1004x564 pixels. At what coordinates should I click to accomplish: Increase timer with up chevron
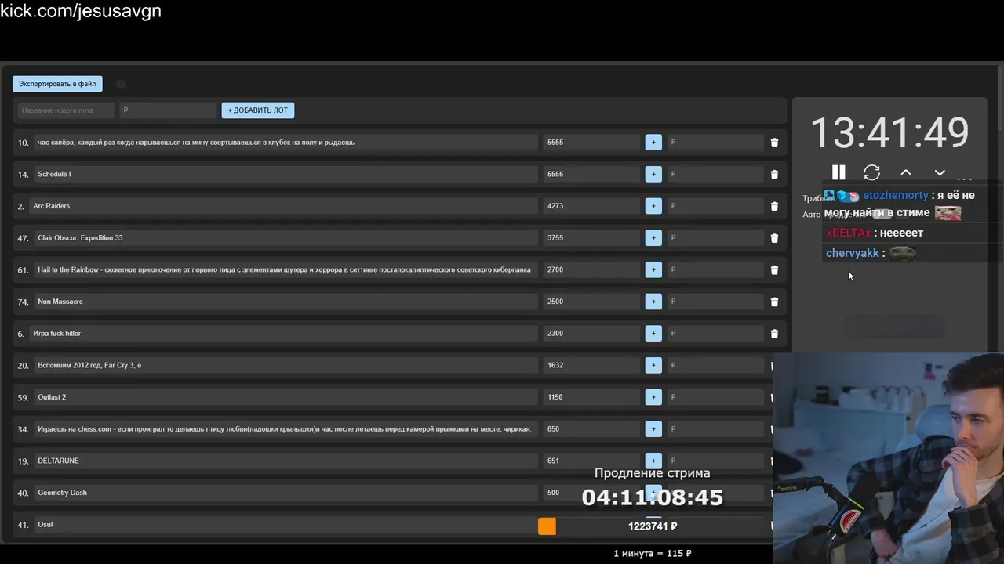coord(906,172)
